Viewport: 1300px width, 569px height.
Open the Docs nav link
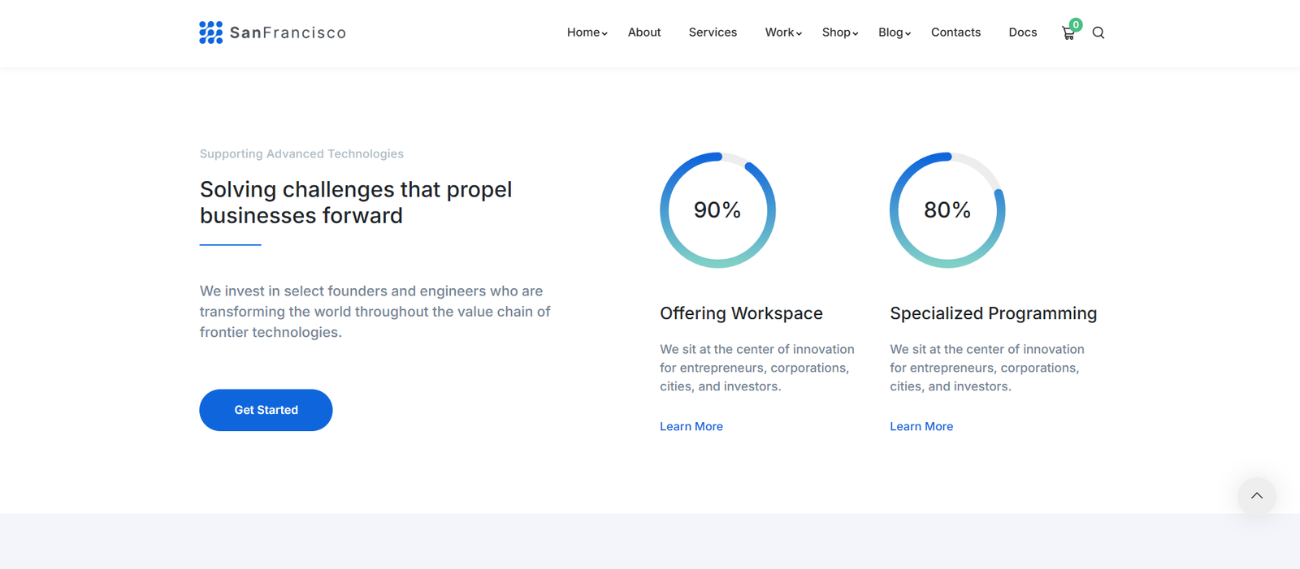[x=1022, y=32]
